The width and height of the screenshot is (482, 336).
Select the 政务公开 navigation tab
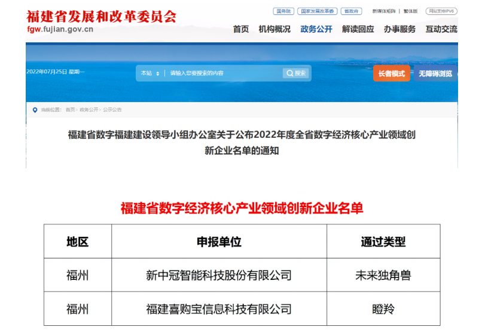click(316, 29)
